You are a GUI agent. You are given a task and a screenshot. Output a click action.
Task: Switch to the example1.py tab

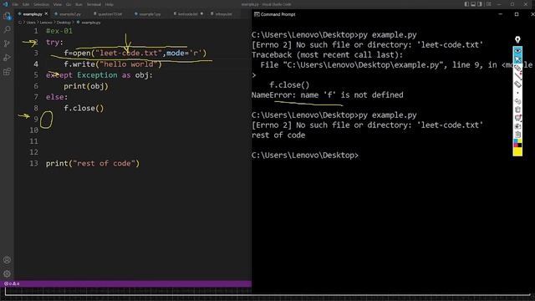coord(150,14)
